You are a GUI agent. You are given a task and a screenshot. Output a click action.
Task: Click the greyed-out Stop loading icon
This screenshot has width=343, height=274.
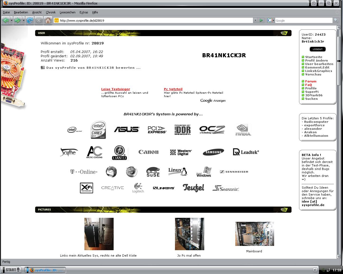39,20
